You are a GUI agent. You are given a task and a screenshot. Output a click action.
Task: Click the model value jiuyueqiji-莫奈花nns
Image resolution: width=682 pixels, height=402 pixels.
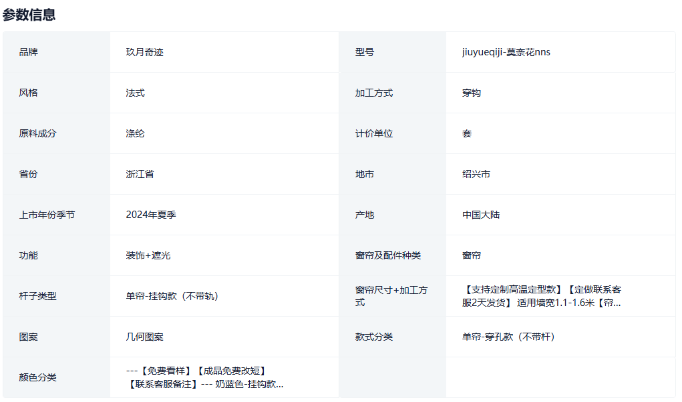tap(506, 52)
